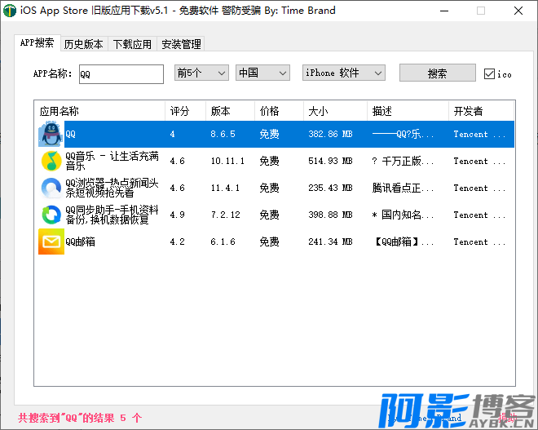Select the QQ row name
Screen dimensions: 538x430
[x=70, y=134]
